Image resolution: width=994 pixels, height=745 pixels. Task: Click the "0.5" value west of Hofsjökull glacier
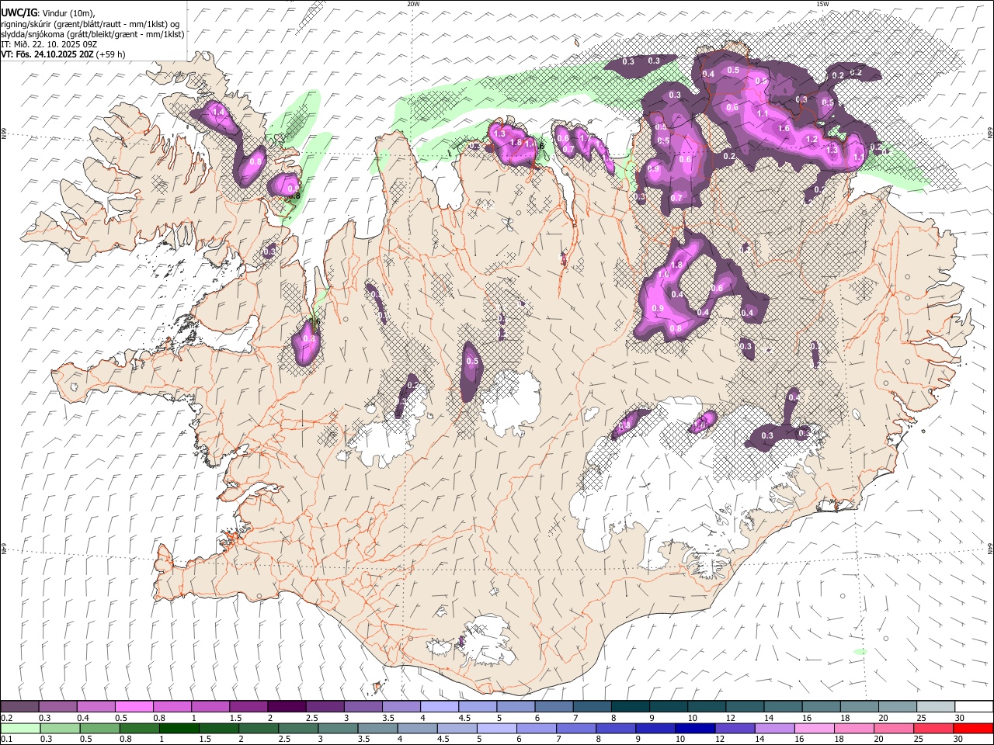[x=472, y=362]
